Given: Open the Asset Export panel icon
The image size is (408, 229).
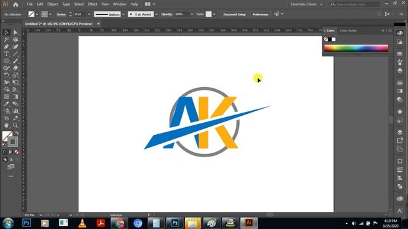Looking at the screenshot, I should point(400,141).
